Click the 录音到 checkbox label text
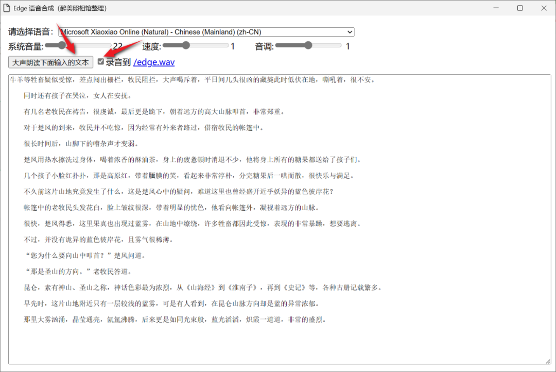This screenshot has width=556, height=372. pyautogui.click(x=118, y=62)
